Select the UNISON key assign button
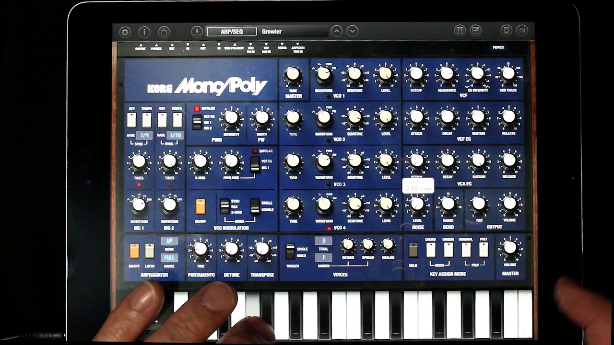Viewport: 614px width, 345px height. click(449, 250)
